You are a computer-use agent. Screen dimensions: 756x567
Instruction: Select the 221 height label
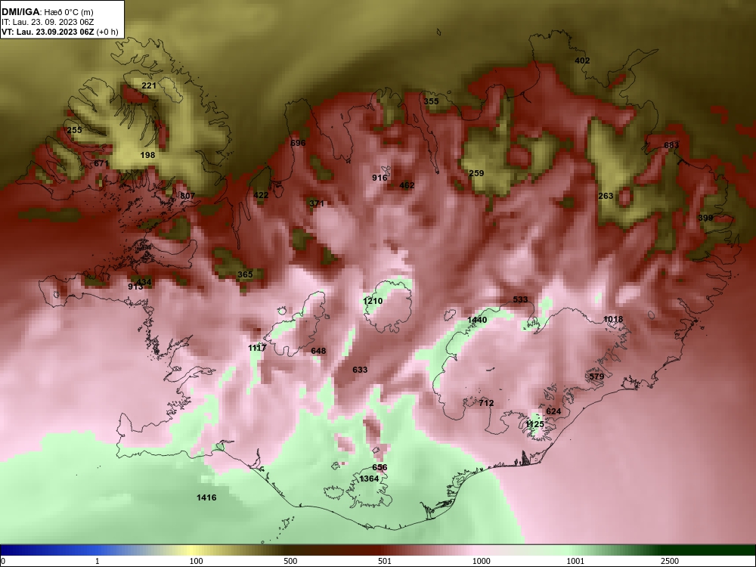click(x=148, y=85)
